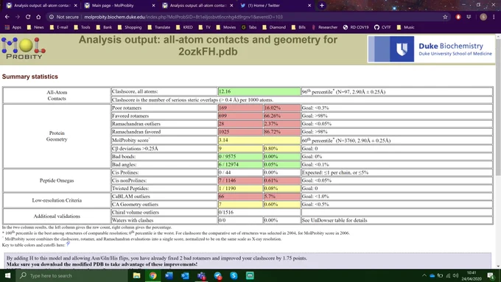Click the Duke Biochemistry banner
The image size is (501, 282).
click(430, 49)
